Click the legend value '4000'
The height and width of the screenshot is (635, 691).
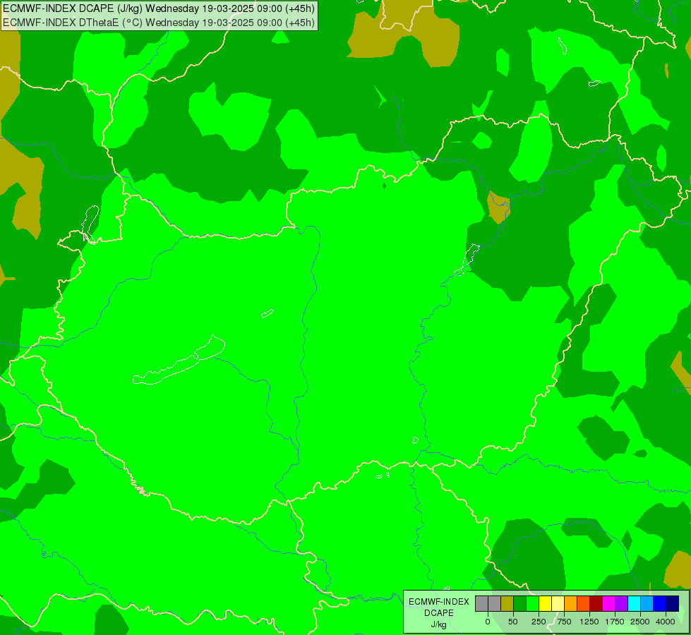[x=666, y=622]
